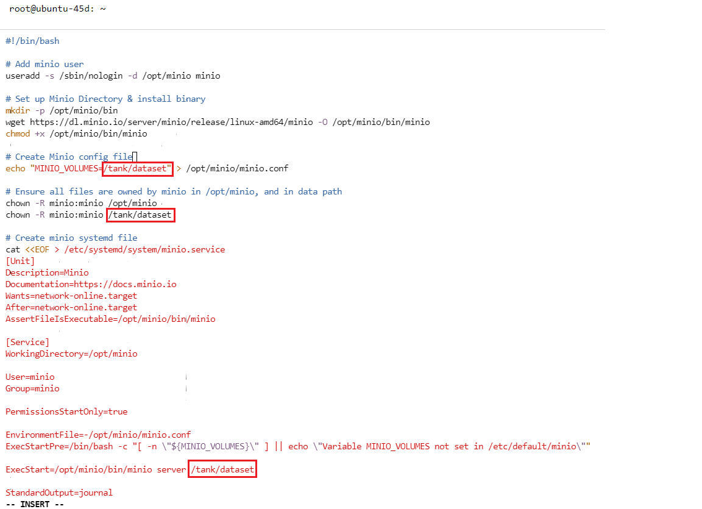Click the 'chown -R minio:minio /opt/minio' line
The width and height of the screenshot is (702, 509).
pyautogui.click(x=82, y=203)
